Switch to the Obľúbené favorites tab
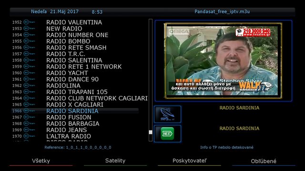 point(264,161)
